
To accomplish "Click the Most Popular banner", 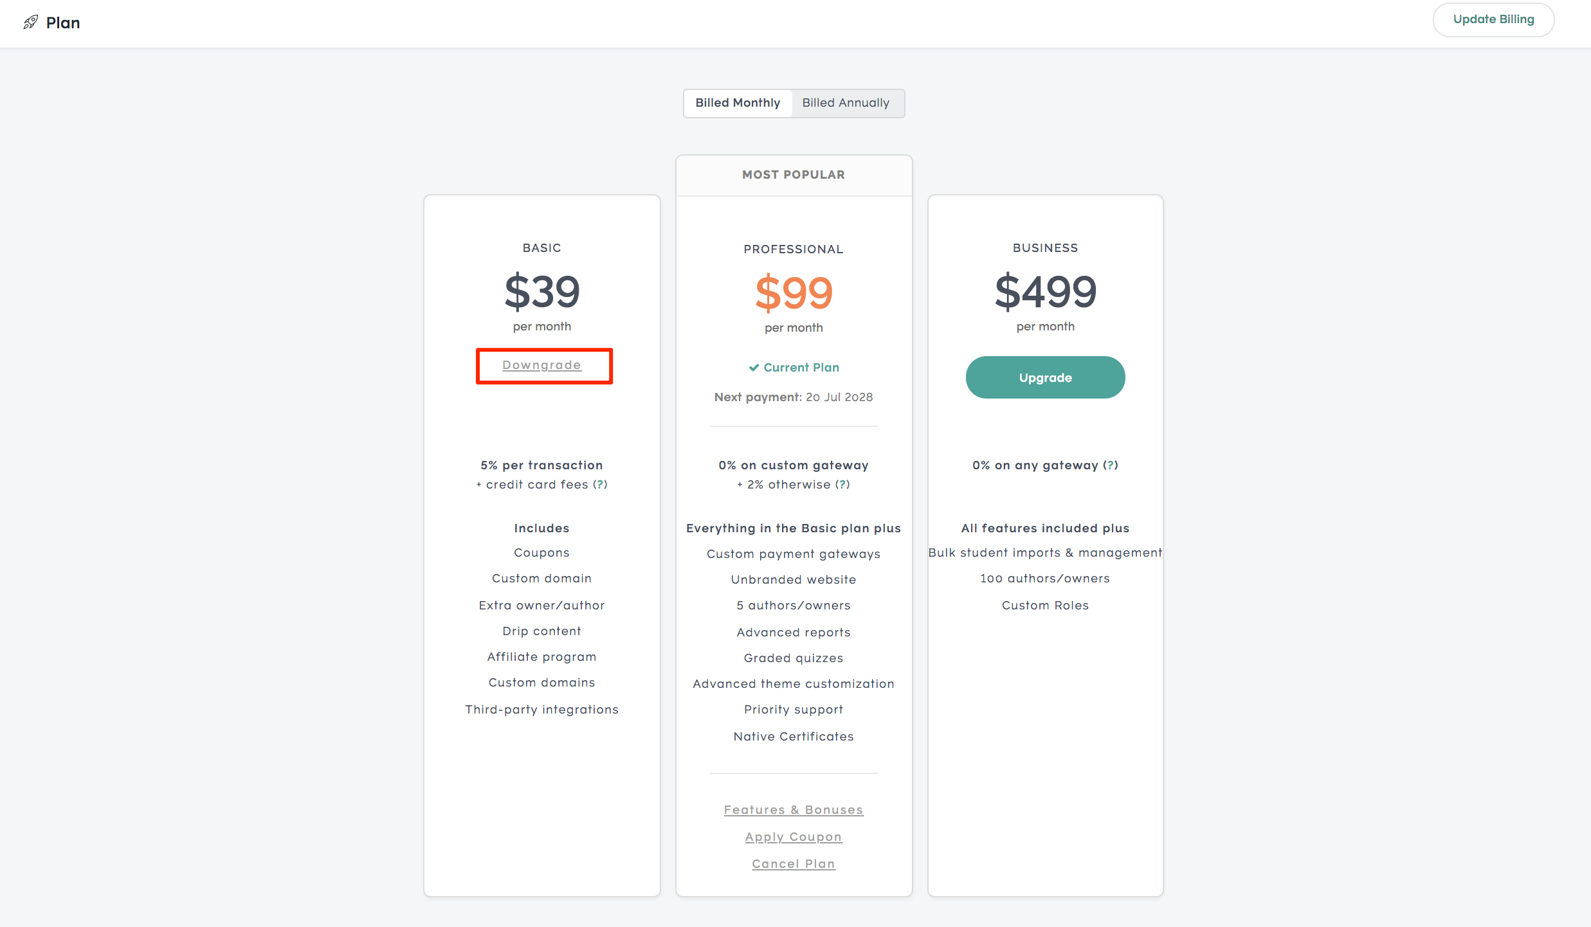I will pos(794,175).
